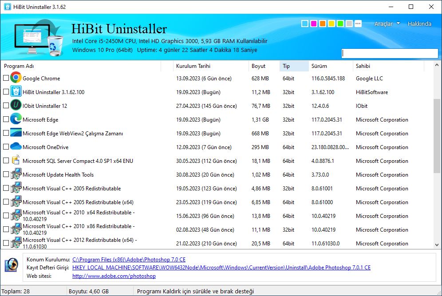Click the Visual C++ 2005 Redistributable 32bit icon
The width and height of the screenshot is (442, 296).
[16, 188]
